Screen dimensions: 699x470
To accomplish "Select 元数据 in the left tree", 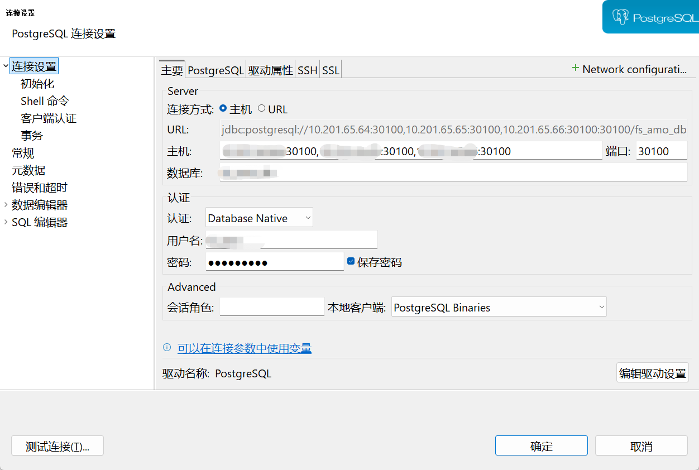I will click(x=28, y=170).
